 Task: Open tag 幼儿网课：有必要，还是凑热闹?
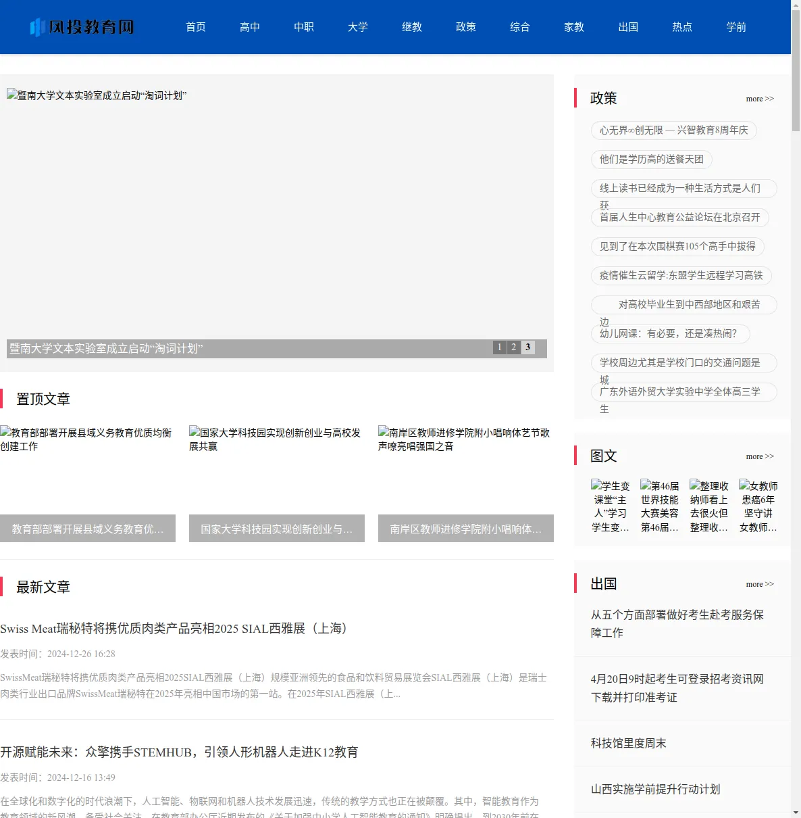pyautogui.click(x=670, y=334)
